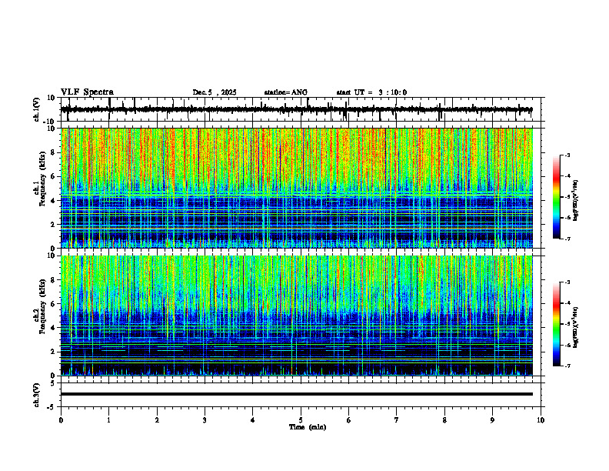Viewport: 609px width, 471px height.
Task: Click the '-3' label on ch.1 colorbar
Action: (567, 155)
